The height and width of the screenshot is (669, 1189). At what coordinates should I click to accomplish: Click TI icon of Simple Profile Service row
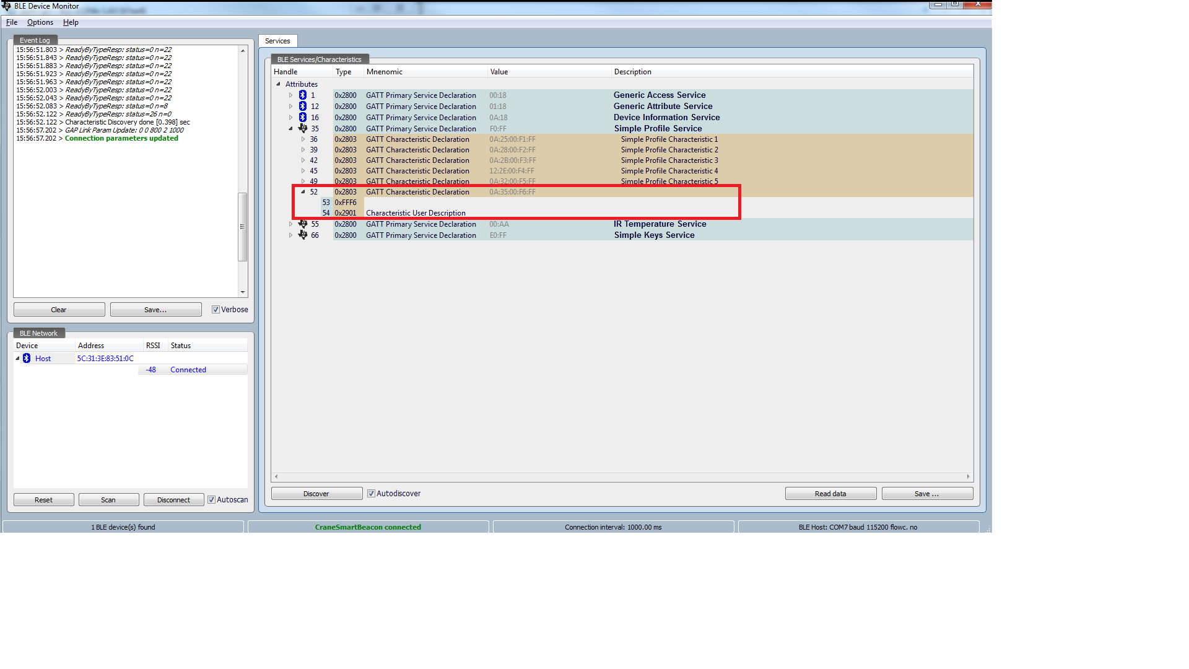point(303,129)
